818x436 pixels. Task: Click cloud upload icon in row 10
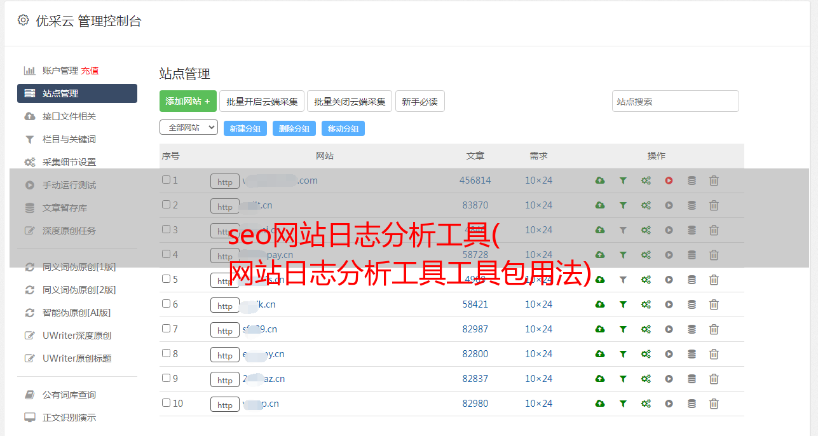click(x=600, y=404)
